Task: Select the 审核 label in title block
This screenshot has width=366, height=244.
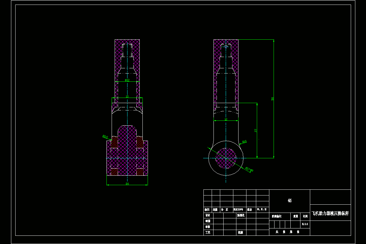Action: (x=208, y=227)
